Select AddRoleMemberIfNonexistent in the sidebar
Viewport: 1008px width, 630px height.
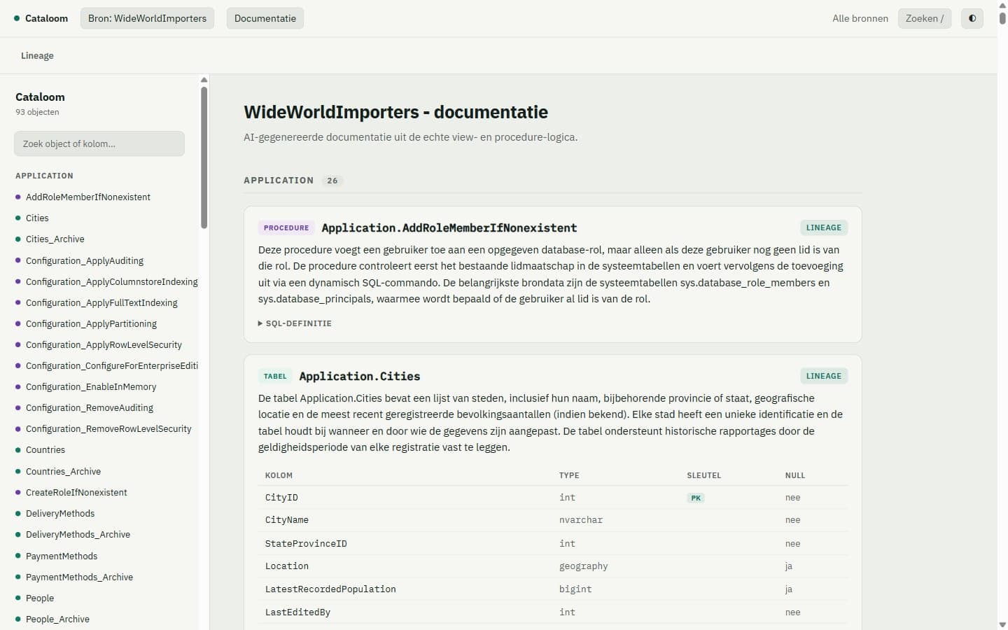click(x=88, y=197)
